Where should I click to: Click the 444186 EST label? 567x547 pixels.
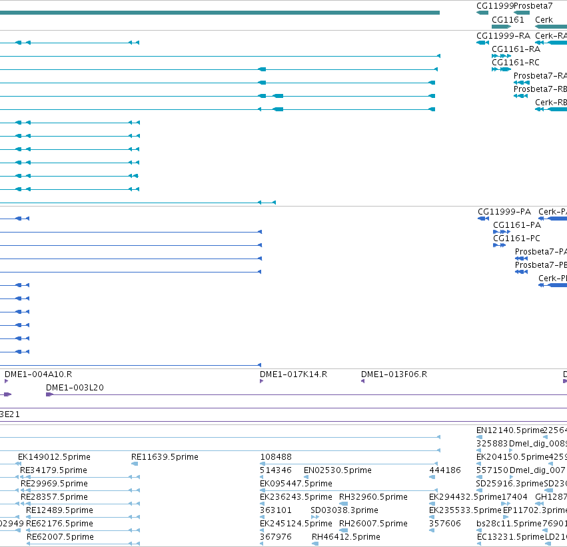(445, 470)
